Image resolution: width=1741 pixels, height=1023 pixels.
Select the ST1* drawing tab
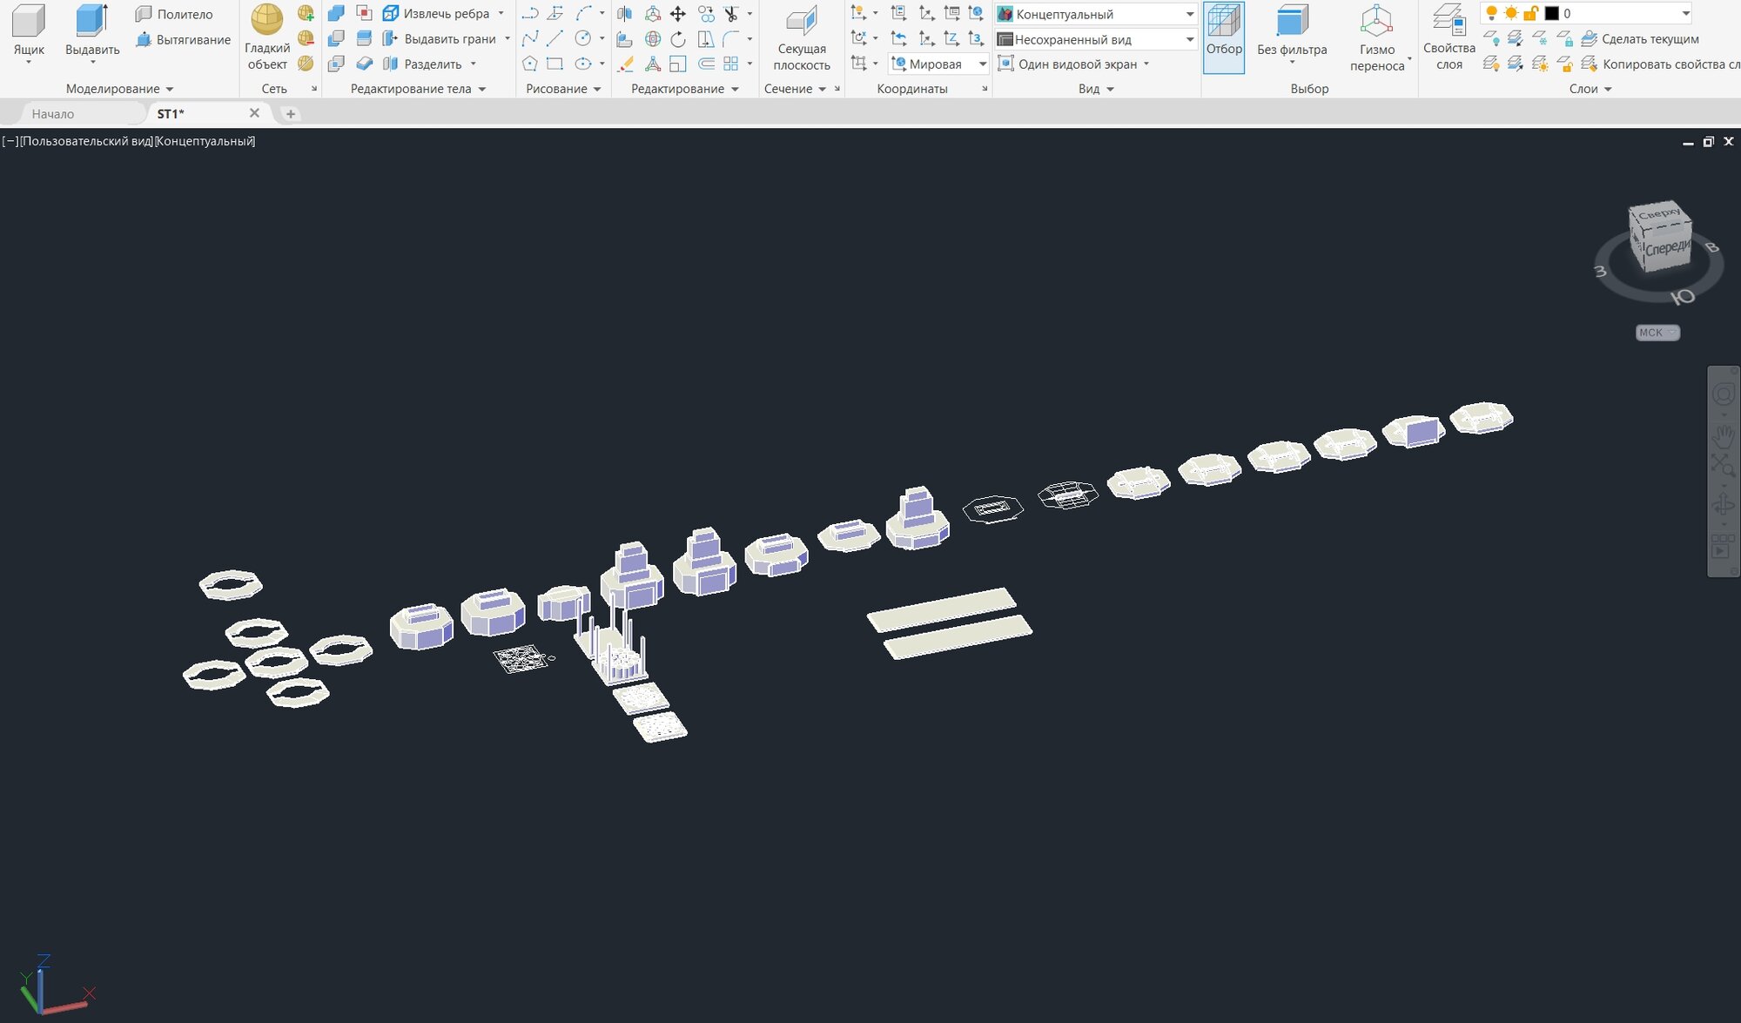coord(171,113)
